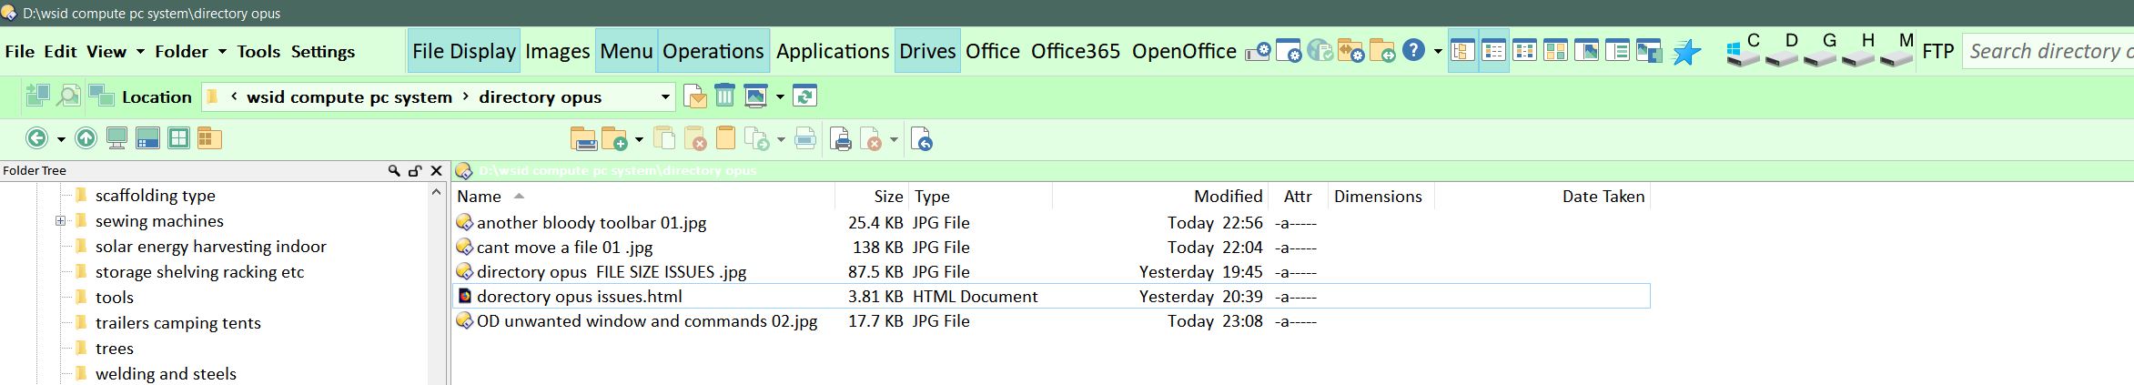Click the blue help question-mark icon
Screen dimensions: 2134x385
pyautogui.click(x=1413, y=50)
